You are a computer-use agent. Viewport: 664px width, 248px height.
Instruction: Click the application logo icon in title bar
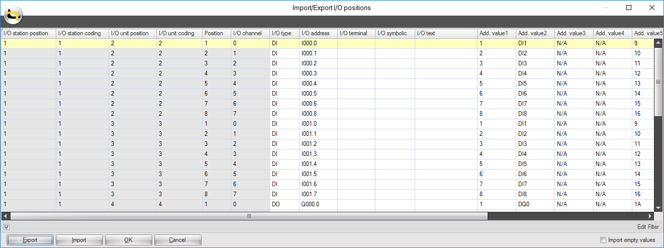13,15
